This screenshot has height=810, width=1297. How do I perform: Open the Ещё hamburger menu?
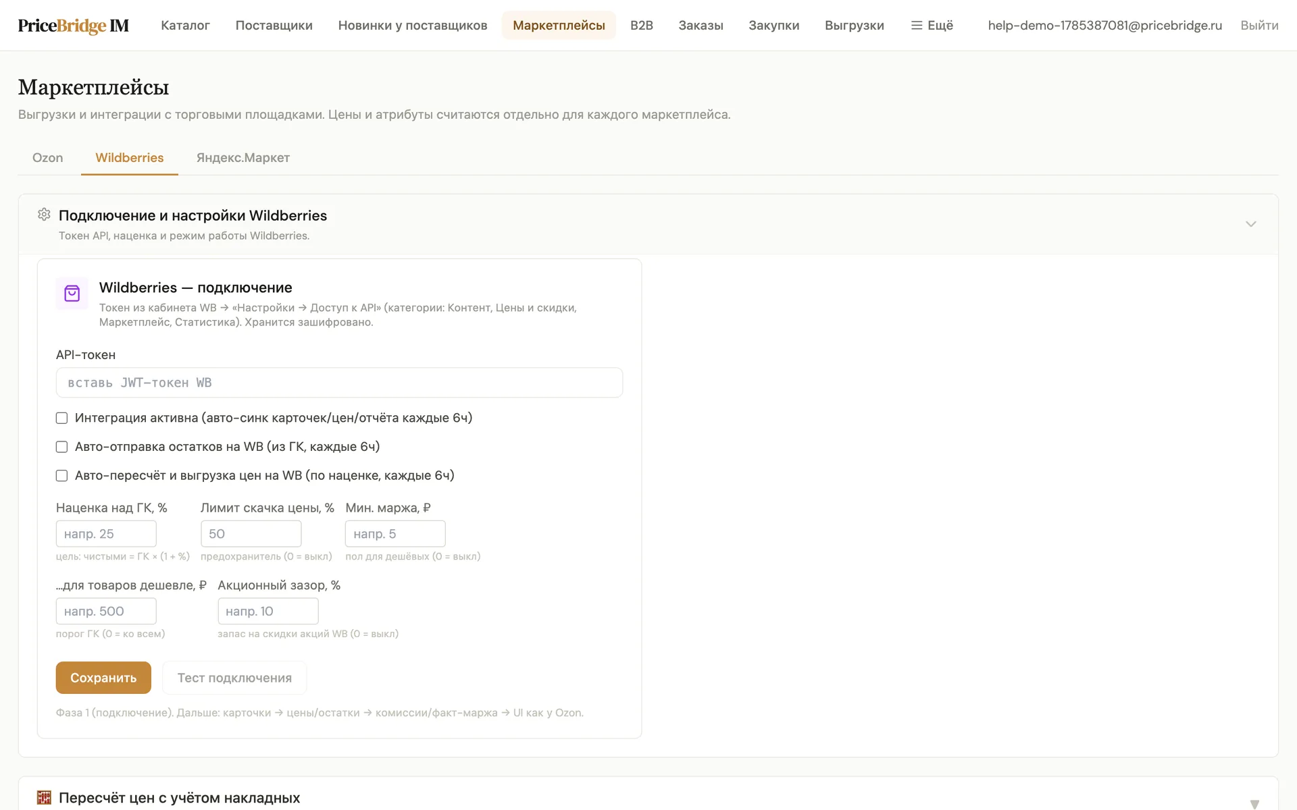(x=932, y=26)
